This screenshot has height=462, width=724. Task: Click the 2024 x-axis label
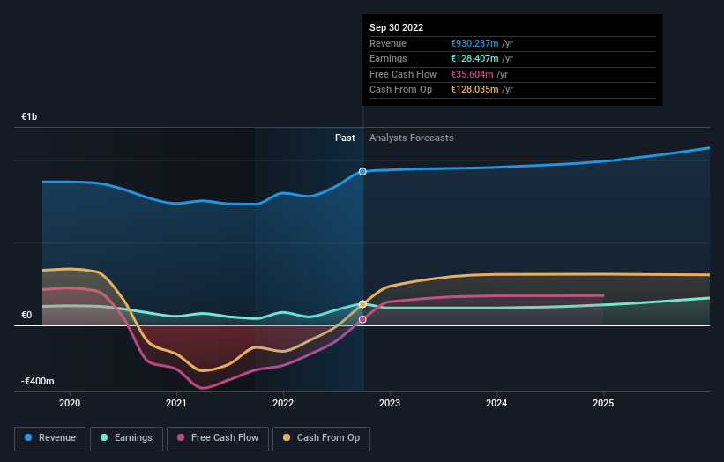pos(496,404)
